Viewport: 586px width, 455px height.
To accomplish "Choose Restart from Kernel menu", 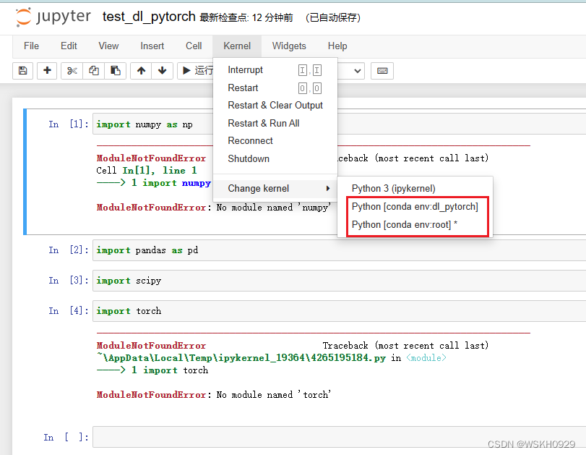I will click(275, 88).
